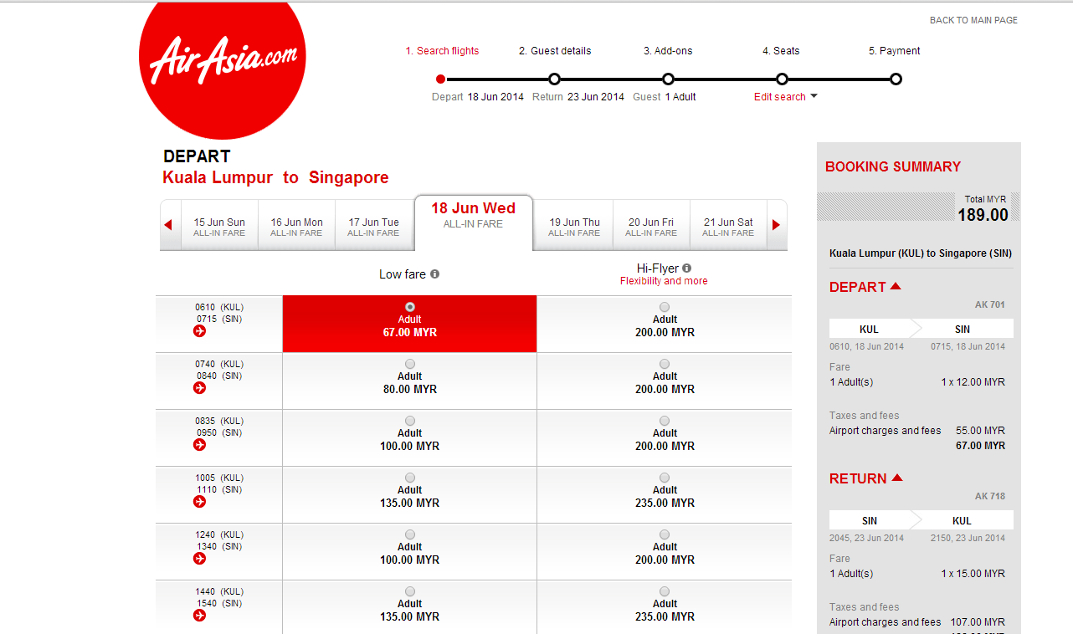Click the Add-ons progress circle
The width and height of the screenshot is (1073, 634).
(668, 79)
